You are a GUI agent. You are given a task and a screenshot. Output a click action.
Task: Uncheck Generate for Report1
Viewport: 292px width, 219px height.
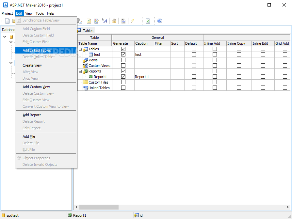point(123,77)
